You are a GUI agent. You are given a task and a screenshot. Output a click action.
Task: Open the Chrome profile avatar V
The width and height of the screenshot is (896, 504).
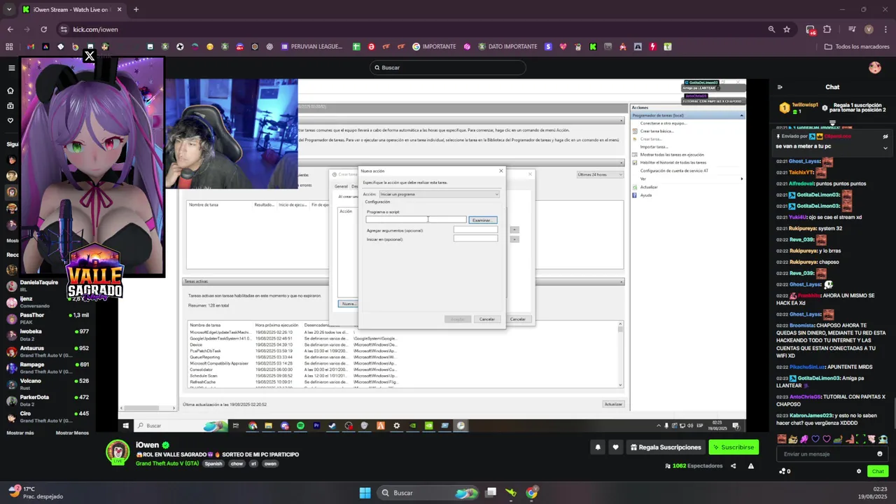[869, 29]
